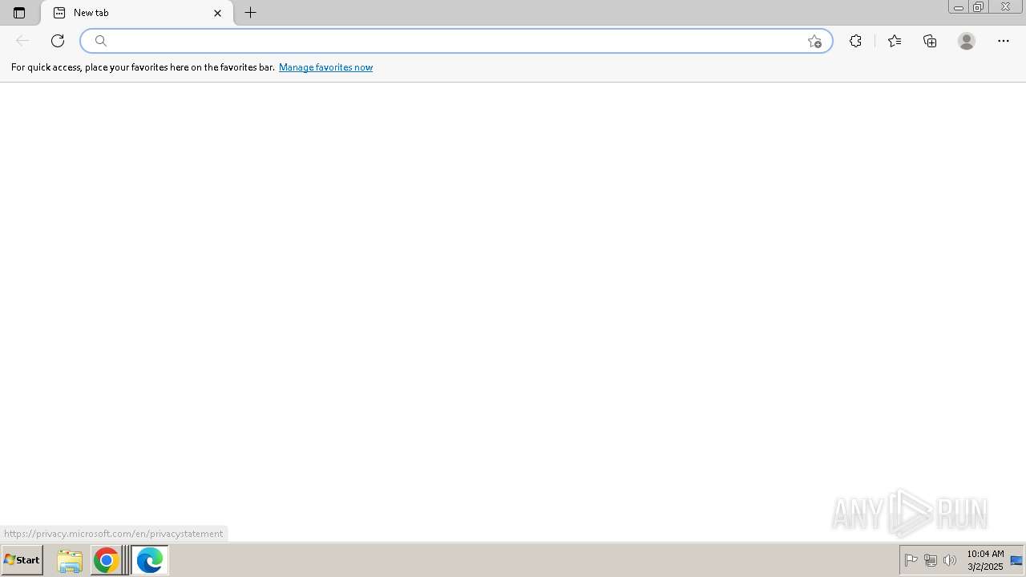Open a new tab with plus button

coord(251,13)
